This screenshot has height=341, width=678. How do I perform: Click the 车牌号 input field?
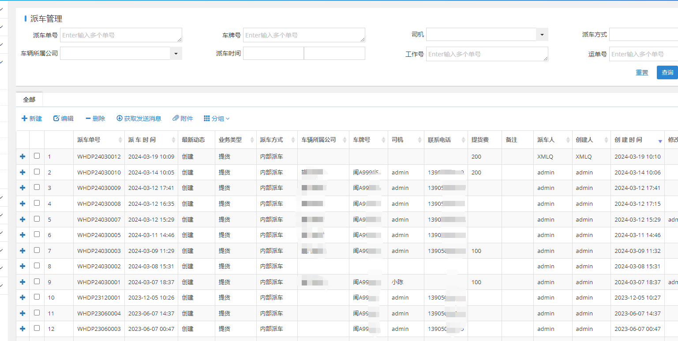point(303,35)
